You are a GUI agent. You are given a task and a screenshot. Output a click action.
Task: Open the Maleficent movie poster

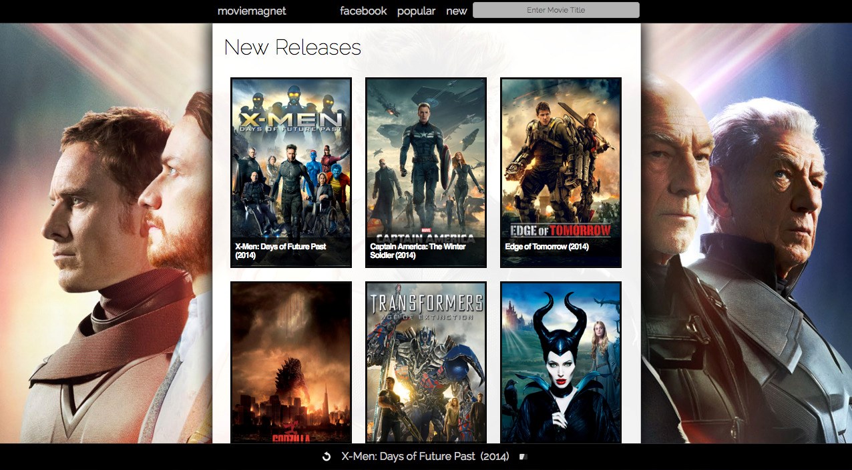pos(561,363)
